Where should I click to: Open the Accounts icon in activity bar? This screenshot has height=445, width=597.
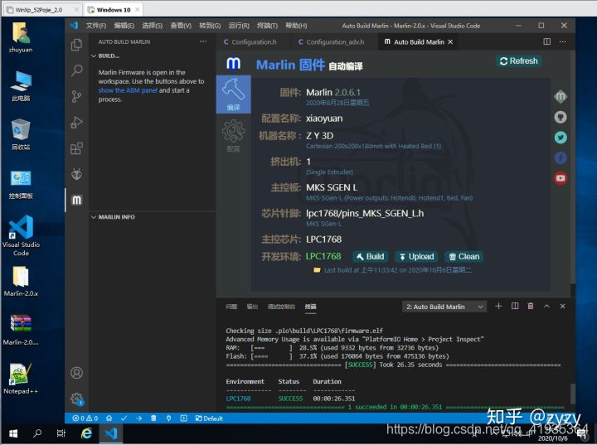[76, 372]
